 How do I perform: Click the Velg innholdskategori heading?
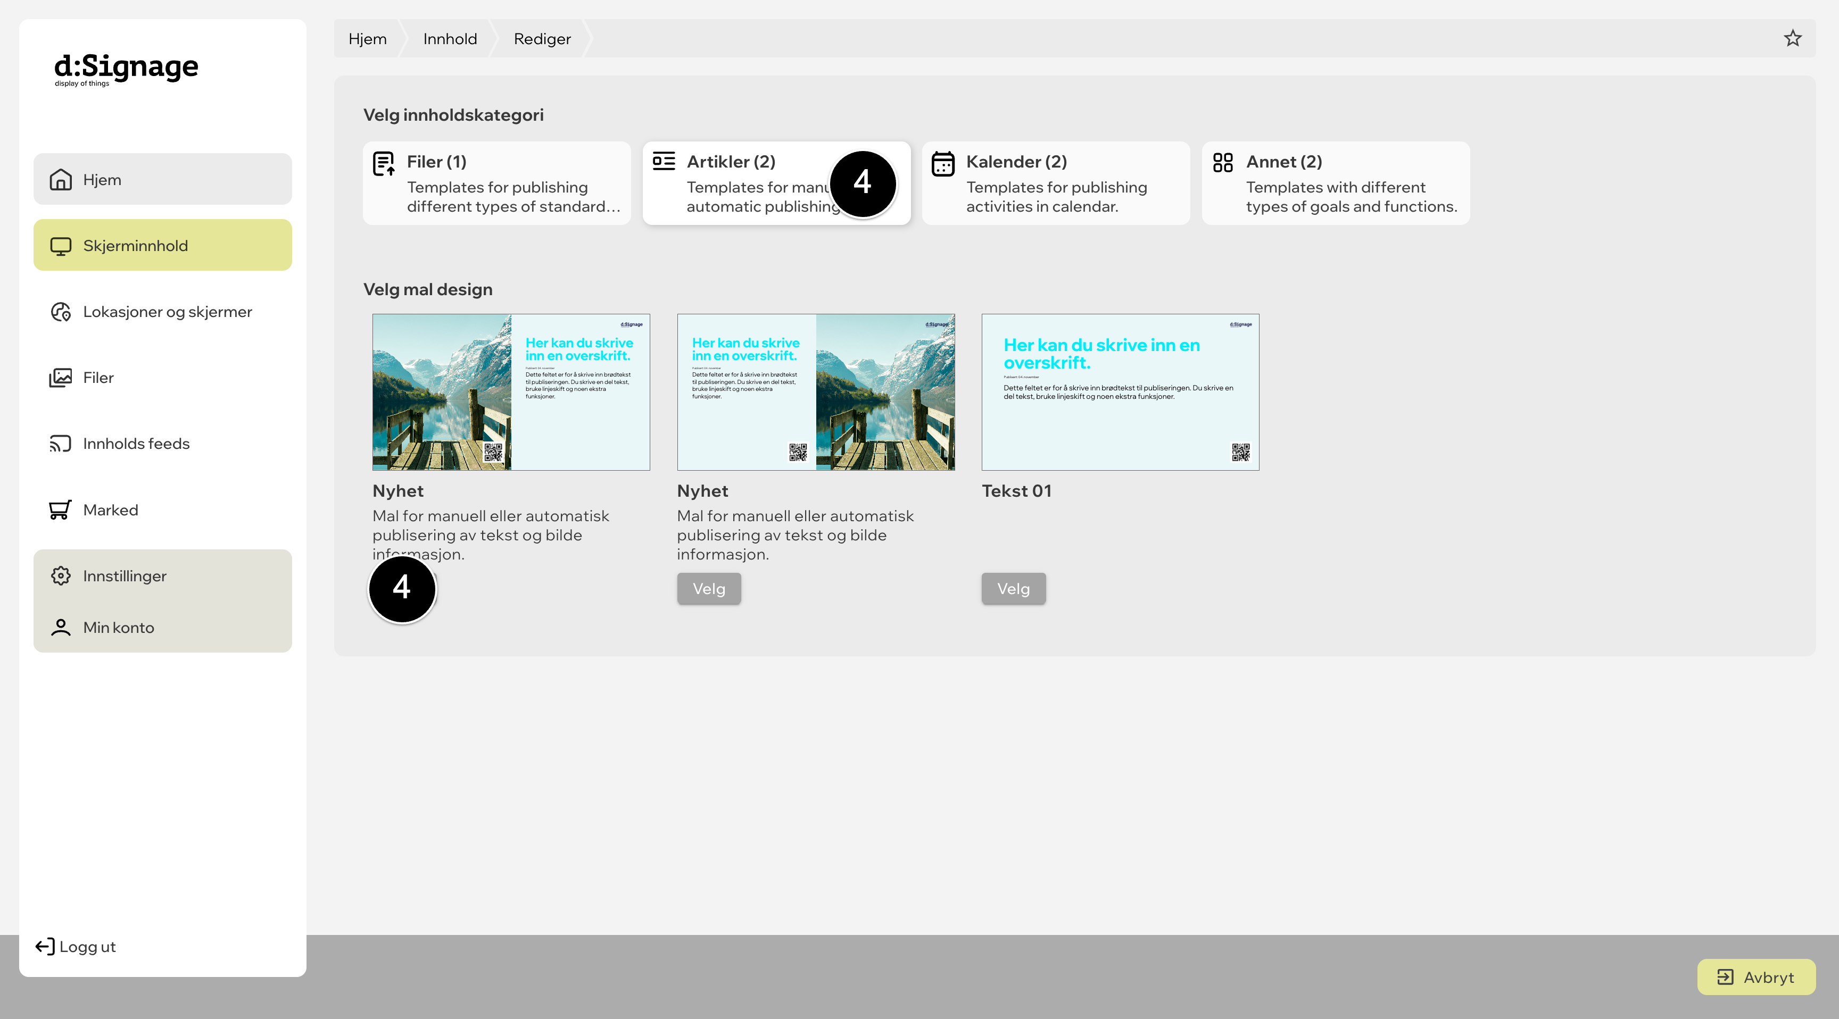453,115
